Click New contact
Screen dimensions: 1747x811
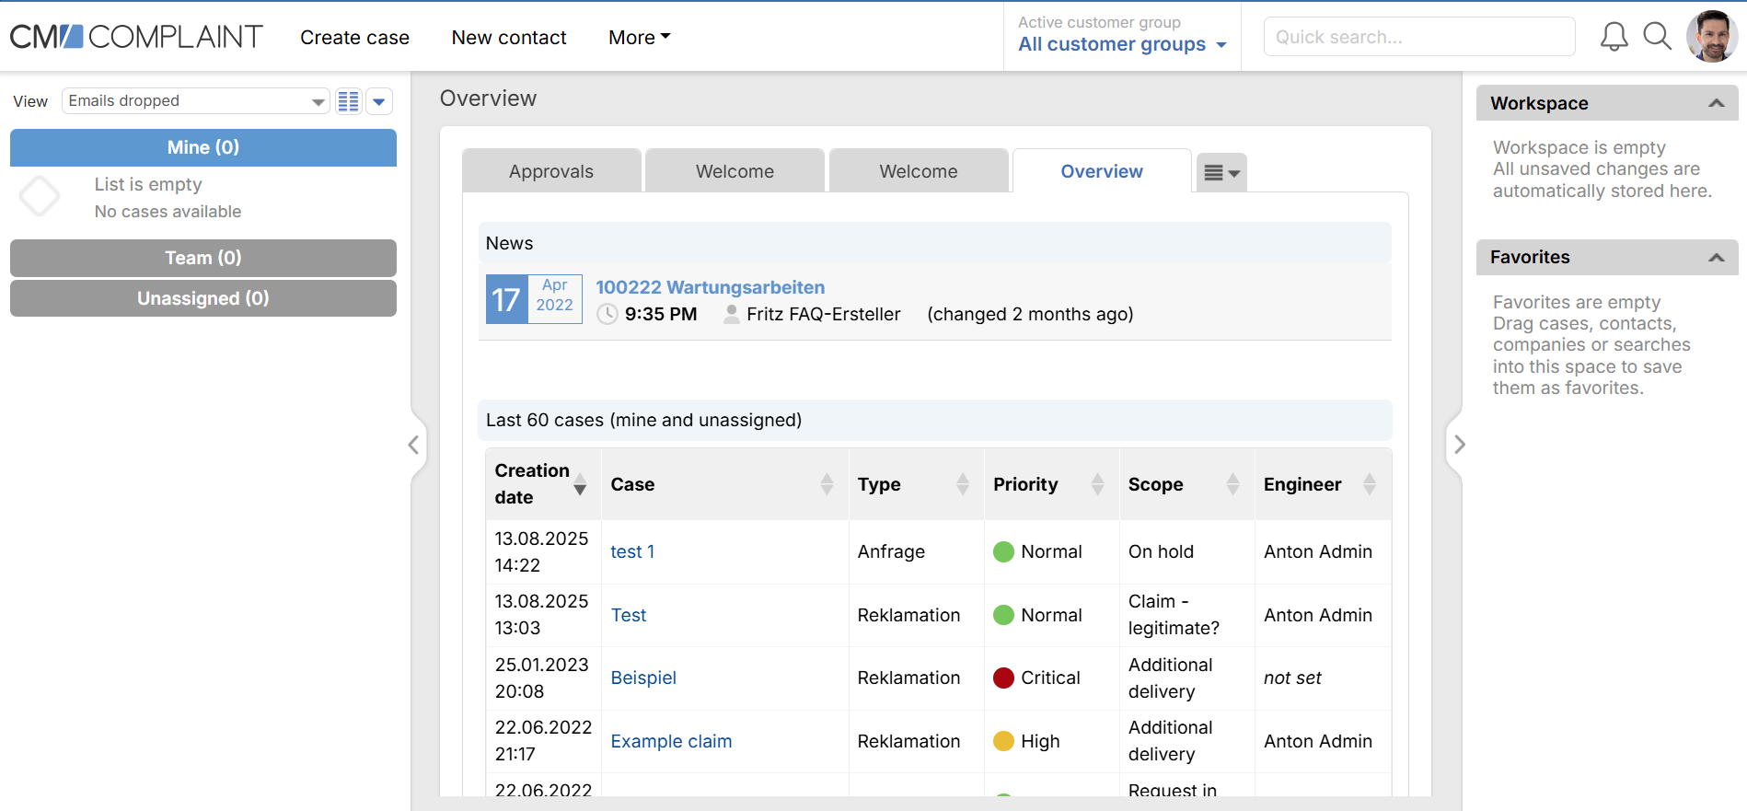pos(509,38)
